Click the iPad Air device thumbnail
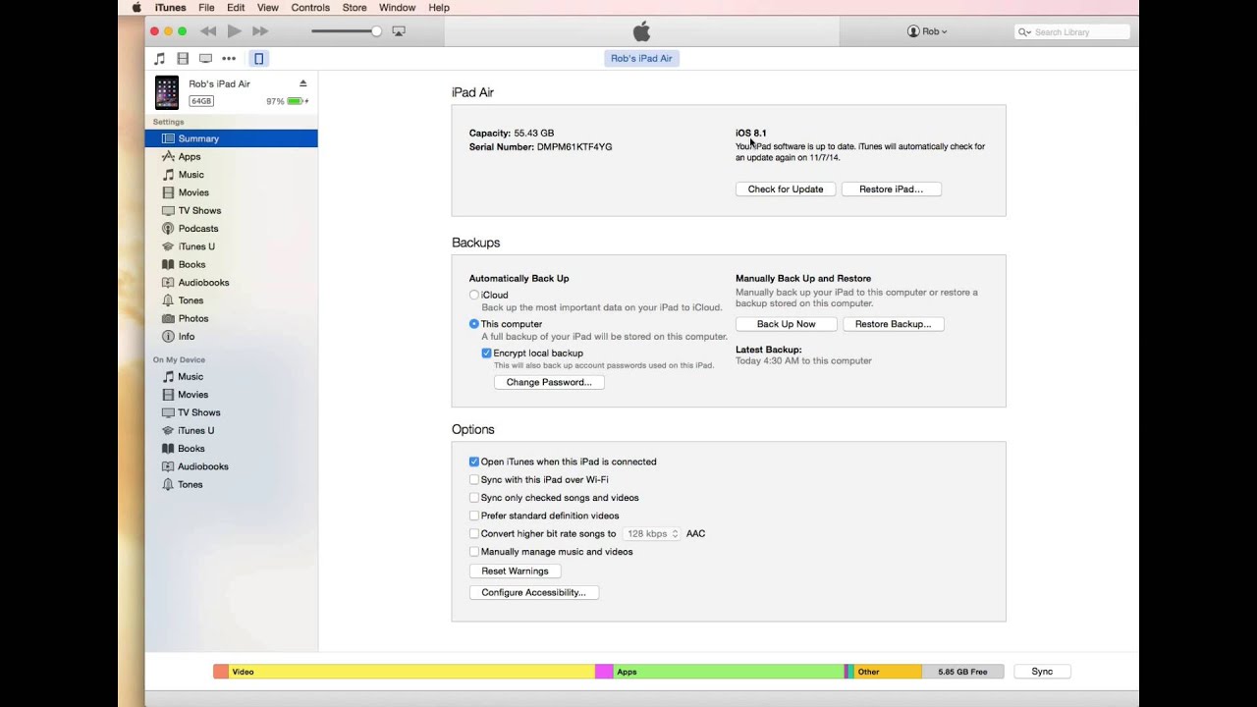The width and height of the screenshot is (1257, 707). 167,92
